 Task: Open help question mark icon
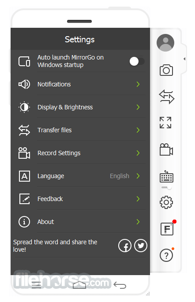[x=166, y=255]
